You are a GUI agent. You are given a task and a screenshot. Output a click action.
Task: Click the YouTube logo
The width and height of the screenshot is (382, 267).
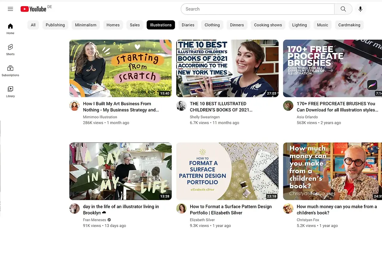[34, 9]
